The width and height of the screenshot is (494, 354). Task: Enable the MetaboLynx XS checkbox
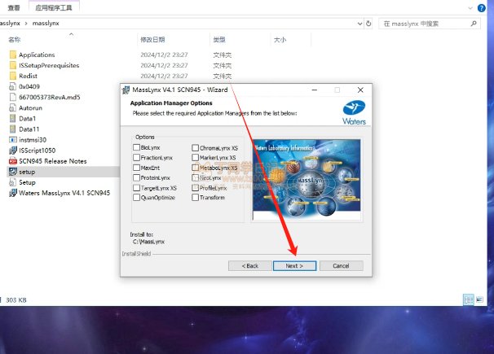coord(196,168)
